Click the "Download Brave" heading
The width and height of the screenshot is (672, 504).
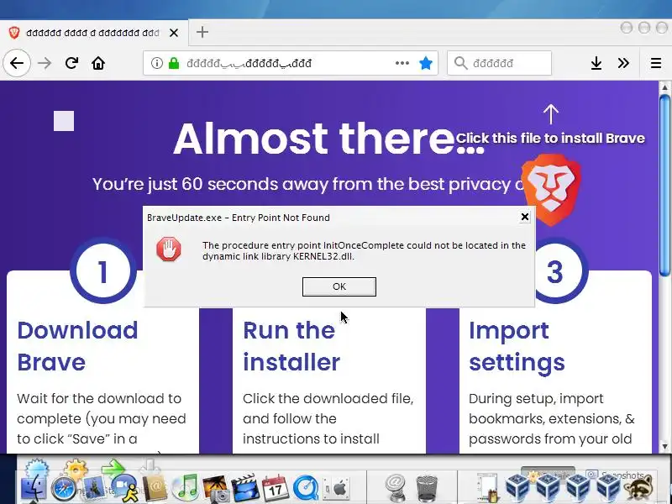[77, 346]
